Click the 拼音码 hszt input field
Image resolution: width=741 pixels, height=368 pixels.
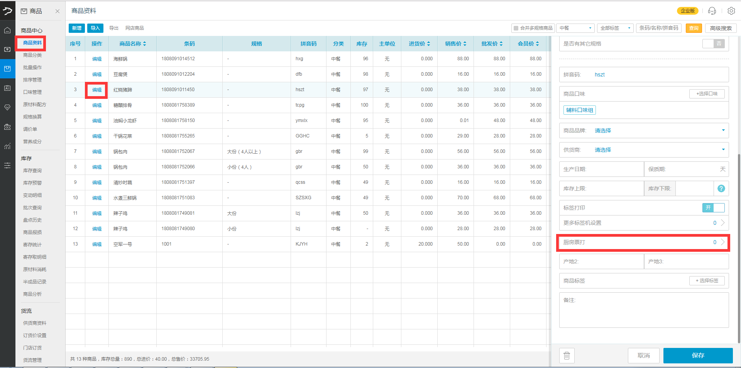[644, 75]
